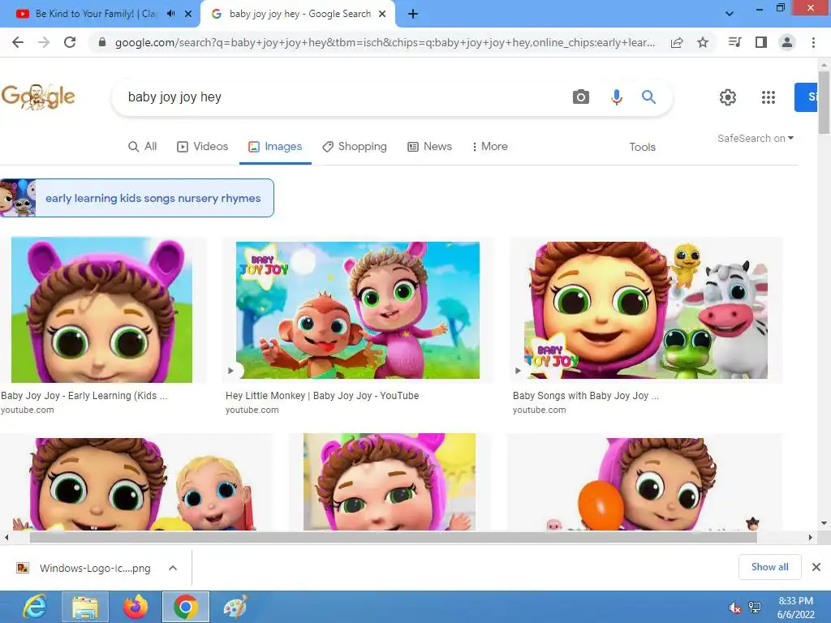The width and height of the screenshot is (831, 623).
Task: Open the thumbnail with orange balloon
Action: [645, 483]
